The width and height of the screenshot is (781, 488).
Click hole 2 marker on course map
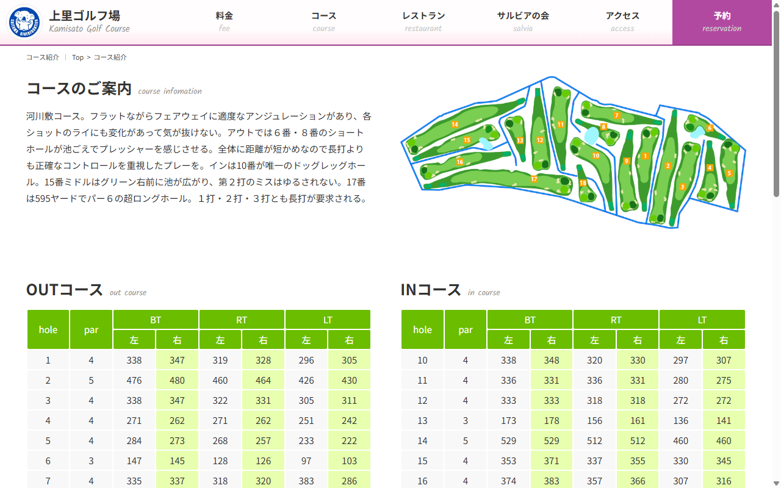[x=668, y=166]
